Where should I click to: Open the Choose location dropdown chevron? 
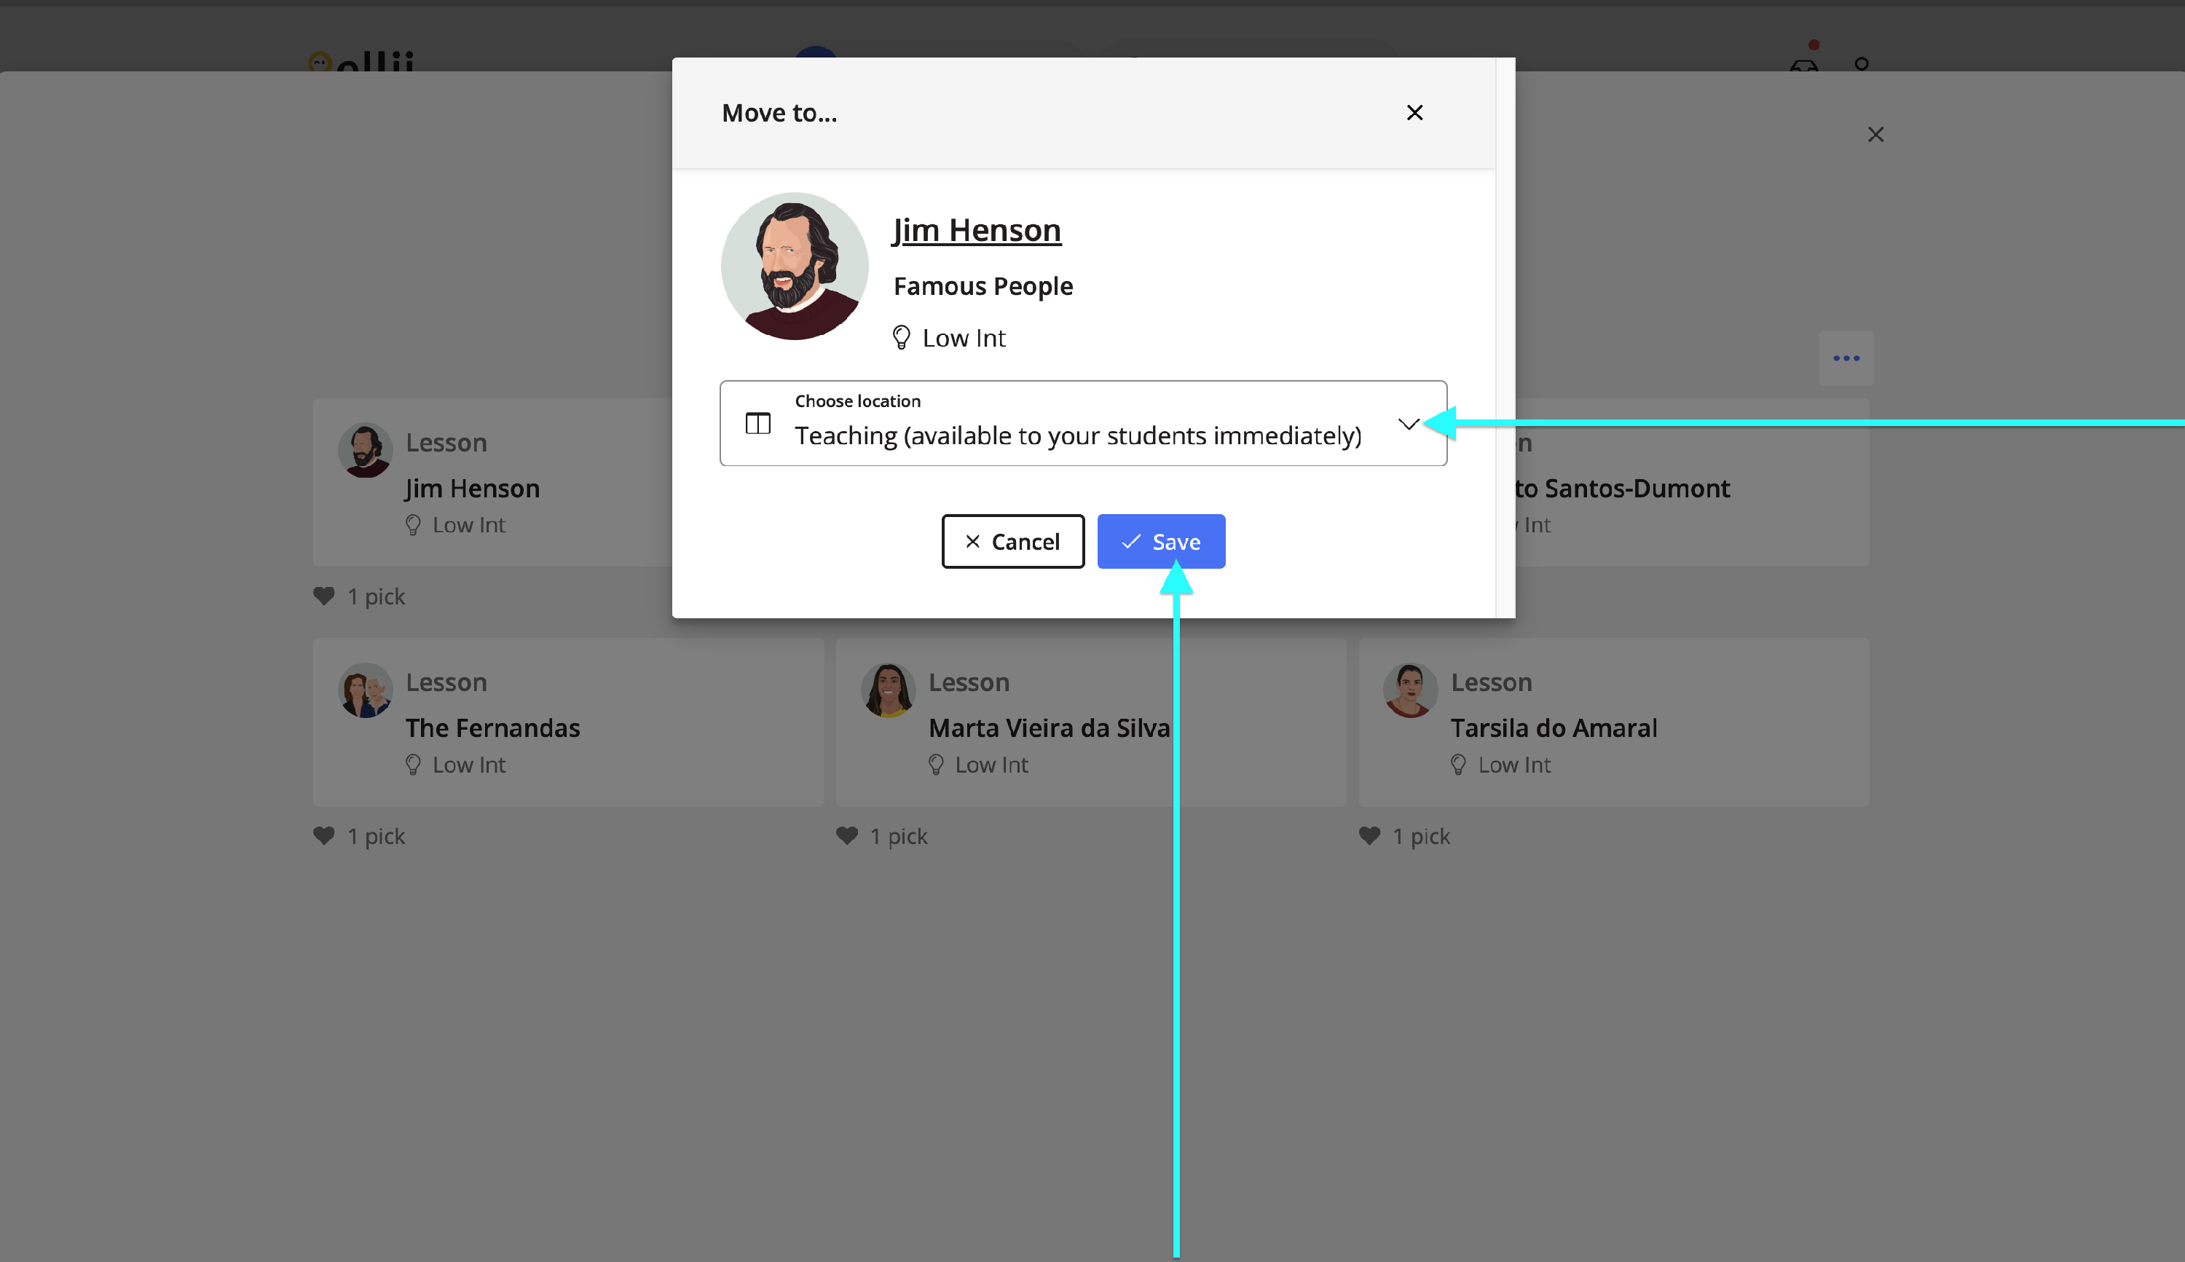1408,424
